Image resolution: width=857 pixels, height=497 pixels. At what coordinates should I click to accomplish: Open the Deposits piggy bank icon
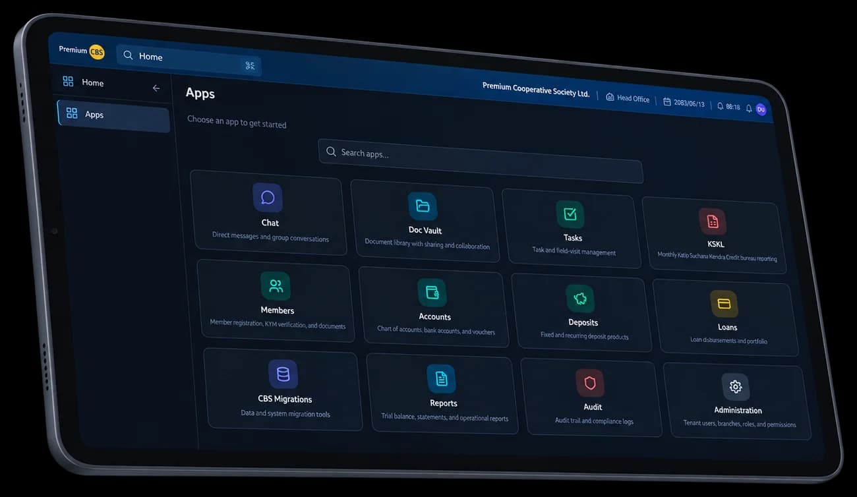coord(580,299)
